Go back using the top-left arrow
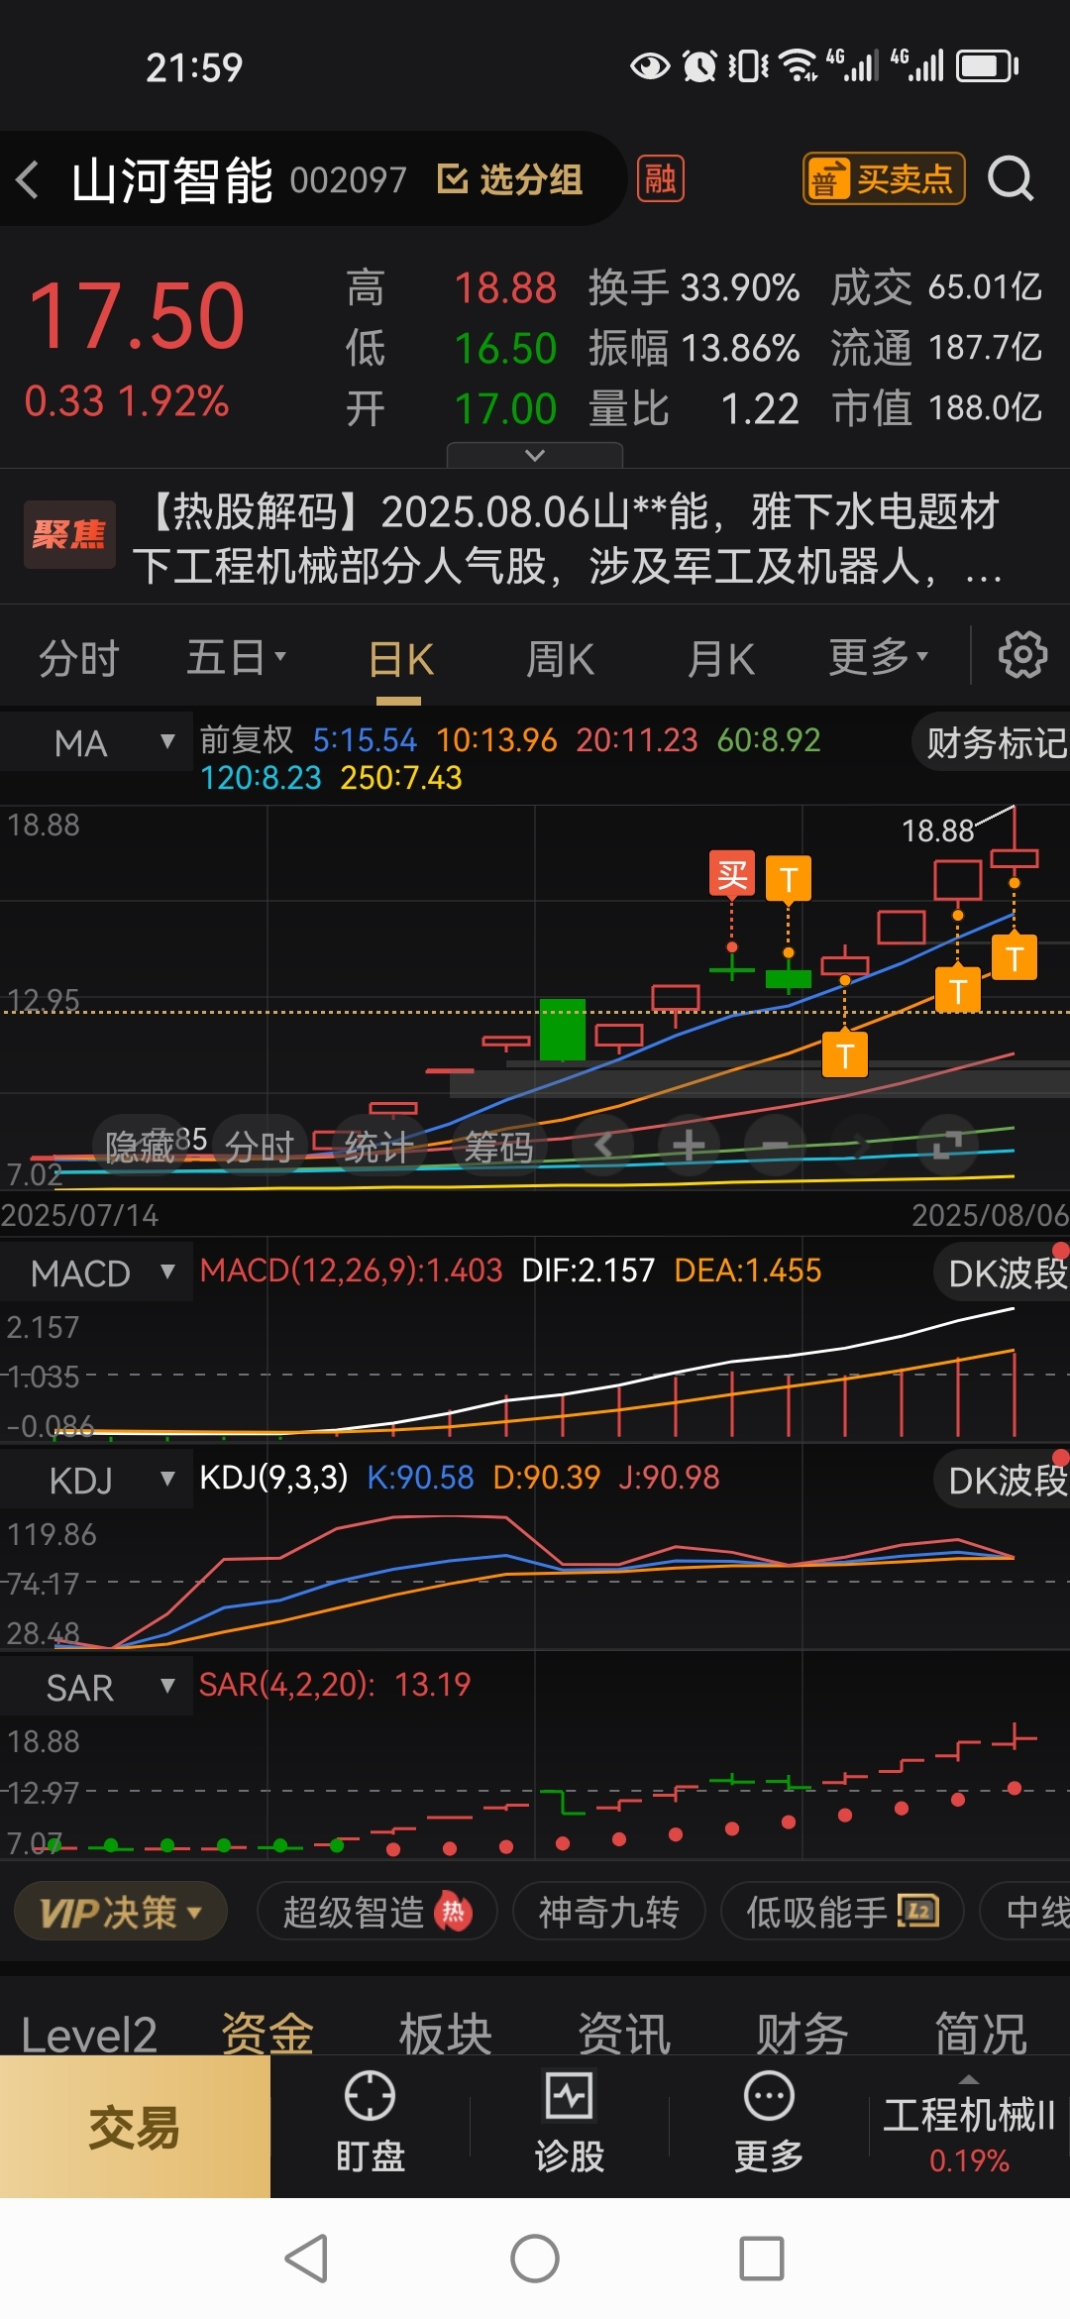The width and height of the screenshot is (1070, 2319). tap(29, 179)
